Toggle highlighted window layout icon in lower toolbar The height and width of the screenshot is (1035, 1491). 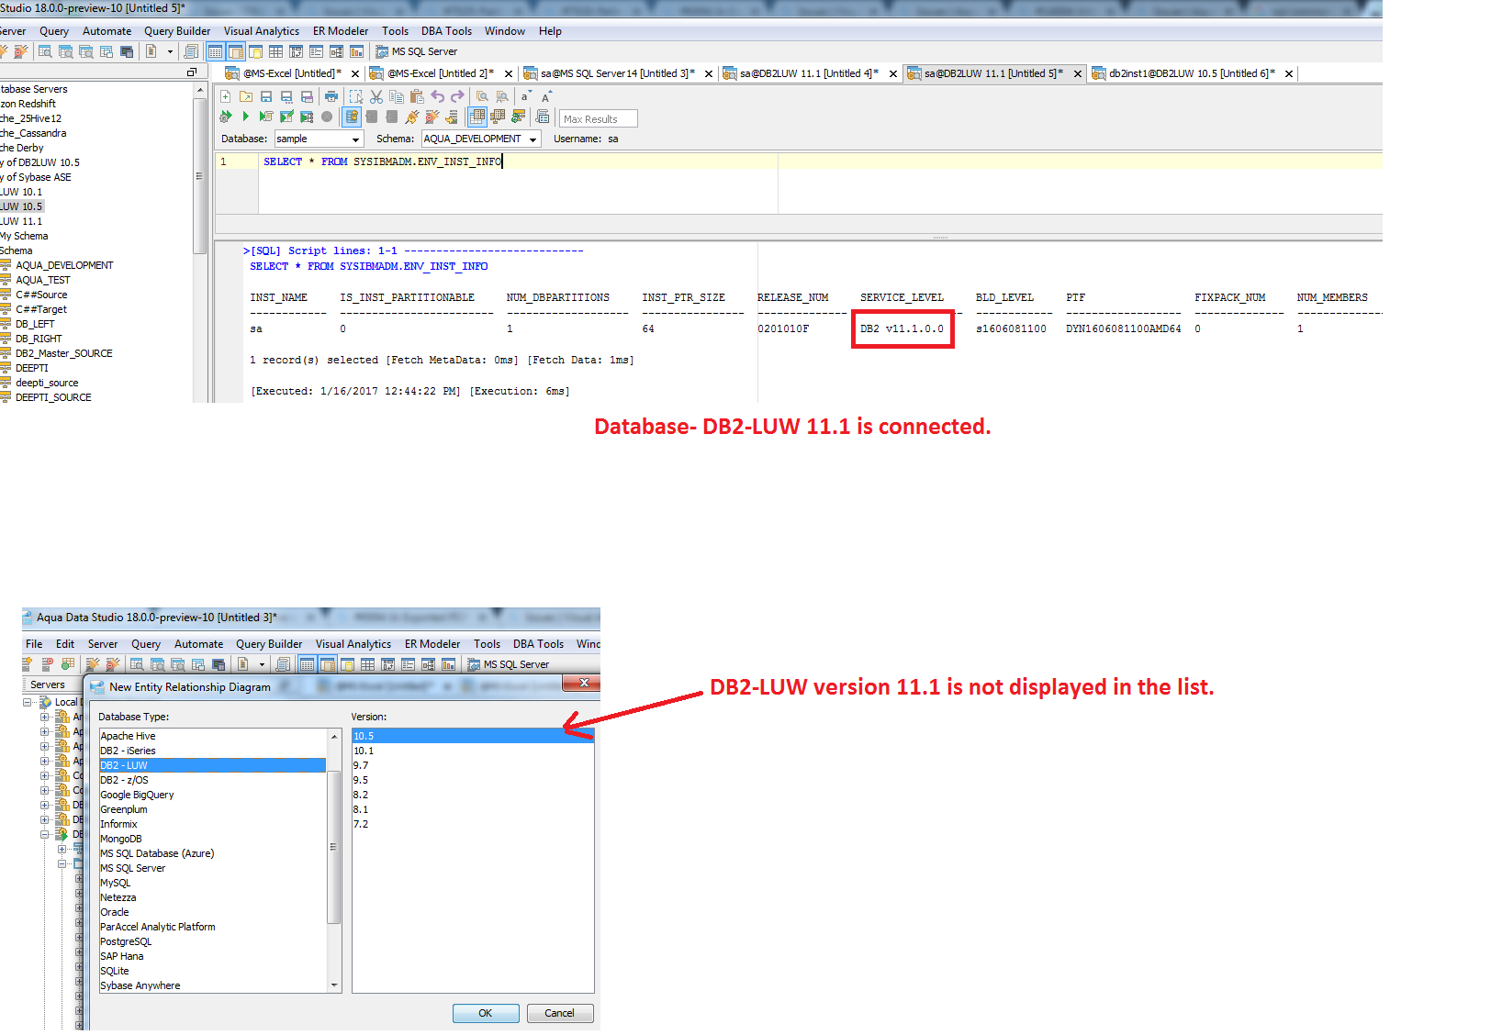tap(328, 664)
